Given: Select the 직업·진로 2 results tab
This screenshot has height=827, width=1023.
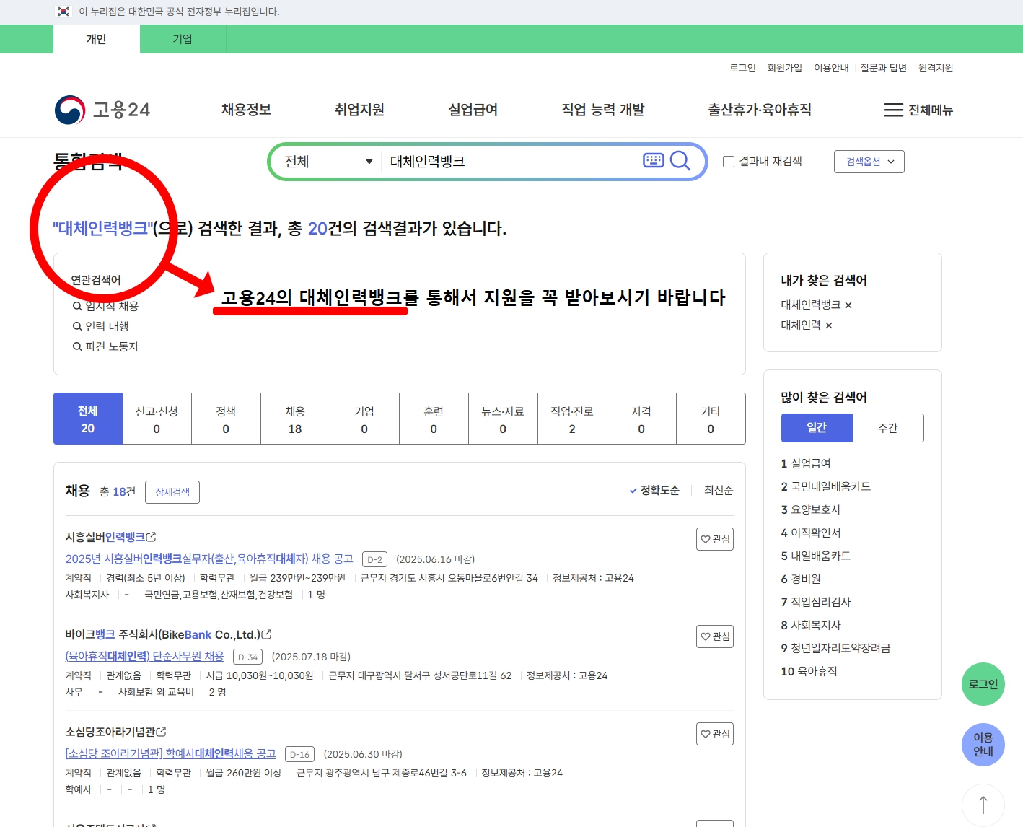Looking at the screenshot, I should pos(572,419).
